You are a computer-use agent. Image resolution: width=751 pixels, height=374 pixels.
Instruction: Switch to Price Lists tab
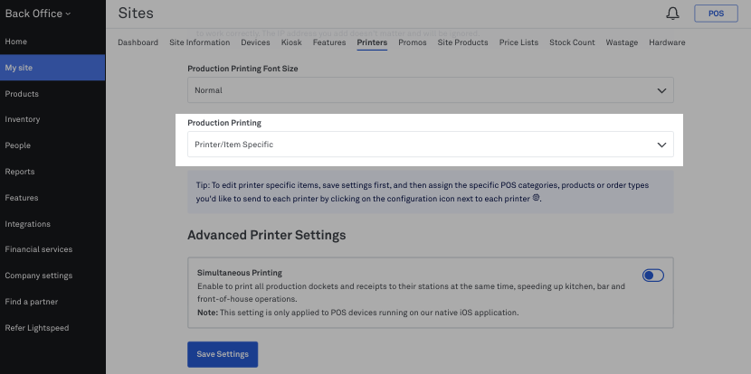tap(518, 42)
